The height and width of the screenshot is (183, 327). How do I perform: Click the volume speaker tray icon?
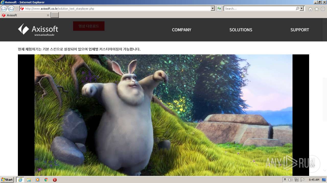pos(290,180)
